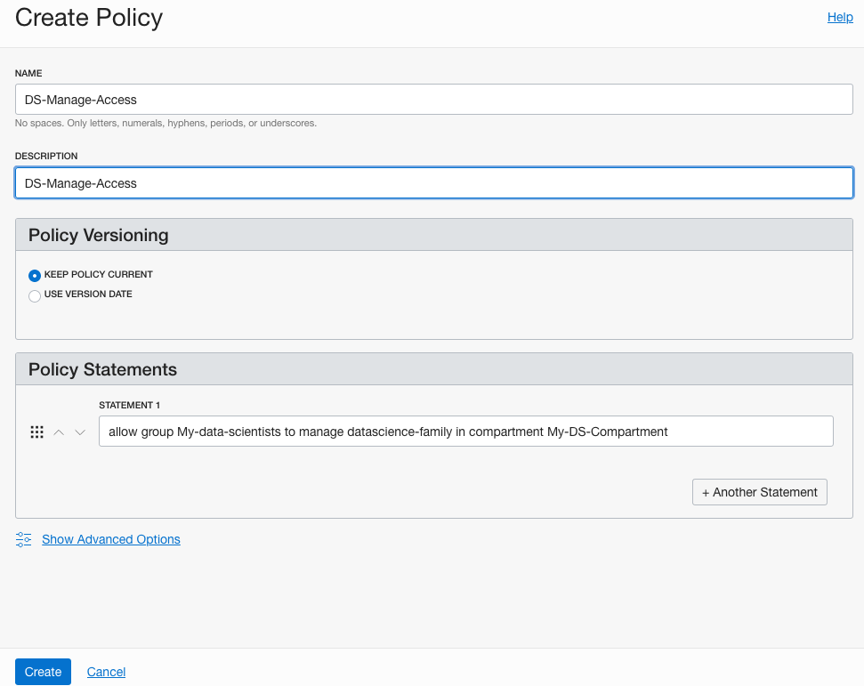Click the DESCRIPTION field label
Screen dimensions: 864x686
coord(46,156)
